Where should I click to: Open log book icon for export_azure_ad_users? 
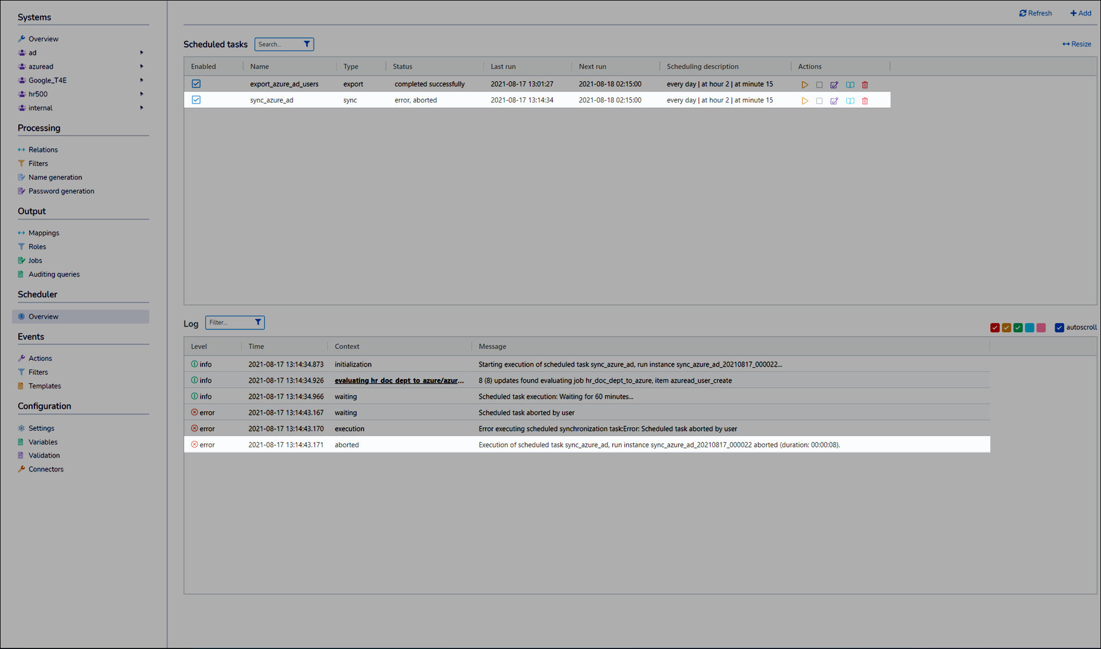(x=850, y=85)
